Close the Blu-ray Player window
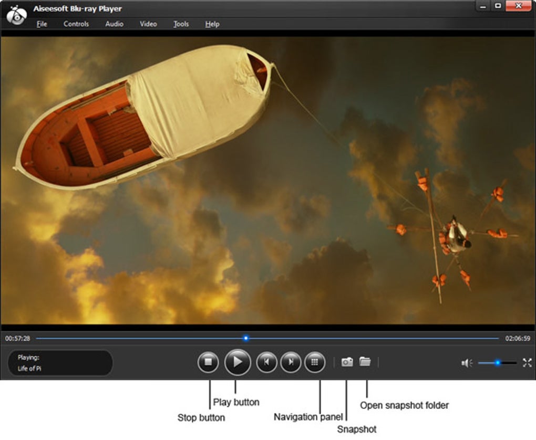The image size is (536, 440). pos(518,6)
